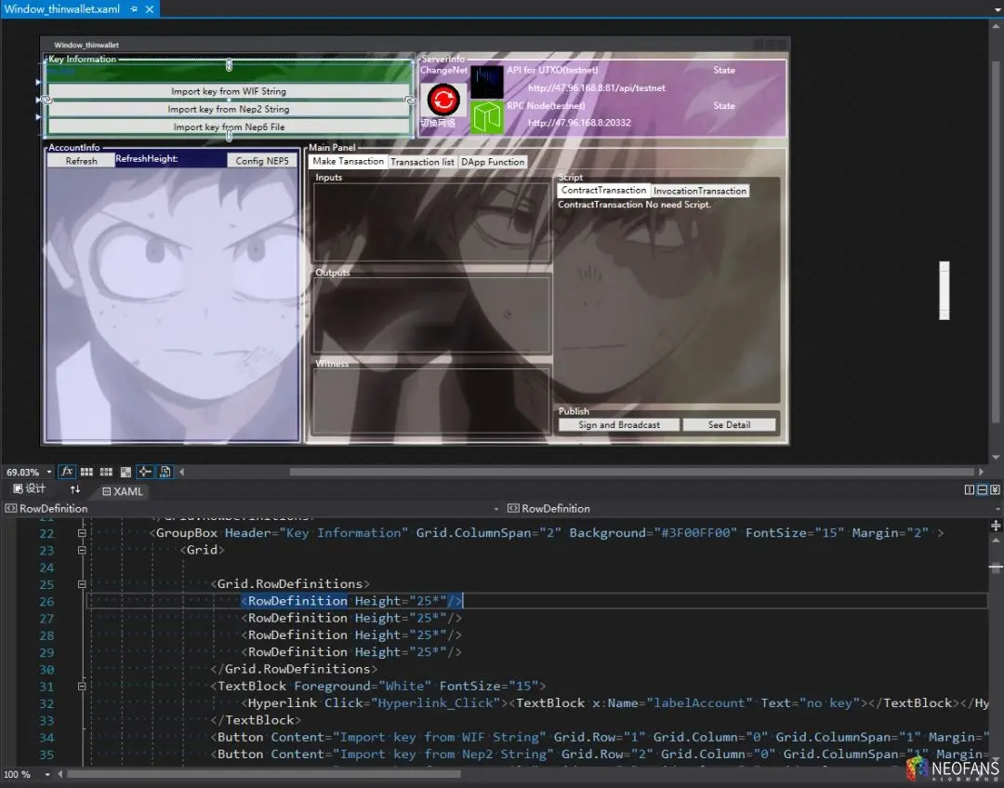
Task: Click the green NEO cube icon
Action: pos(486,117)
